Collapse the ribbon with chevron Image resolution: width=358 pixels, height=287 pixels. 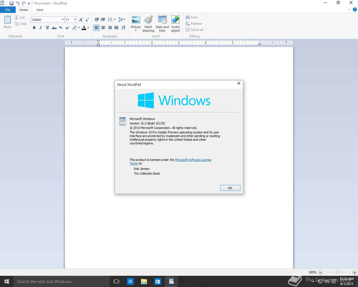pos(348,10)
